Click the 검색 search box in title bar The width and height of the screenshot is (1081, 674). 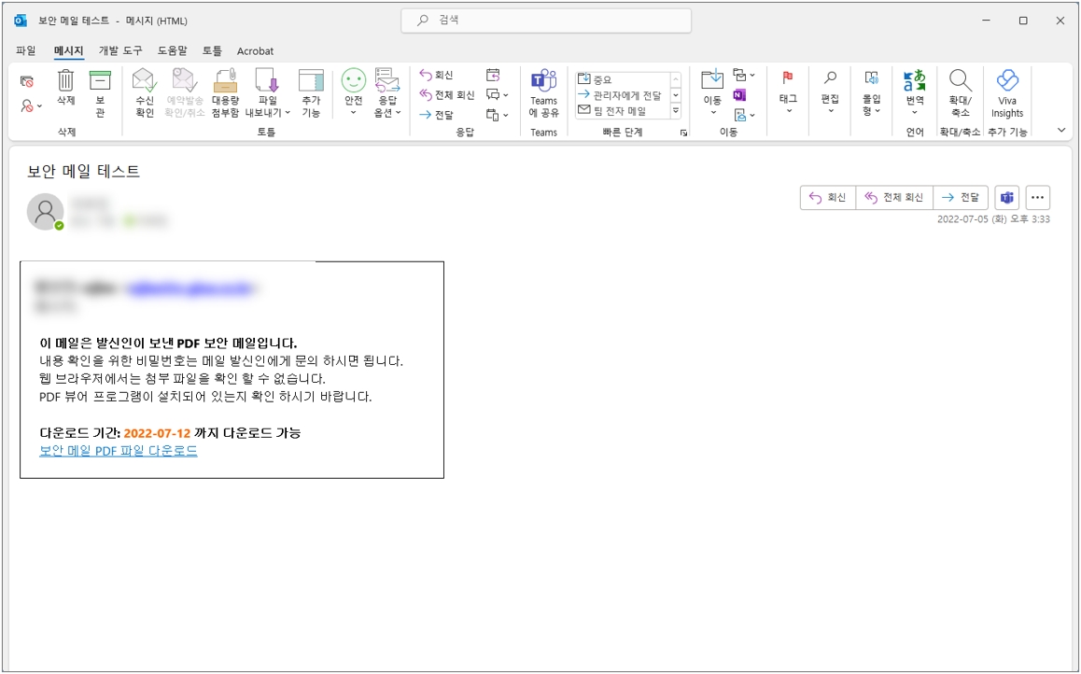pos(546,20)
